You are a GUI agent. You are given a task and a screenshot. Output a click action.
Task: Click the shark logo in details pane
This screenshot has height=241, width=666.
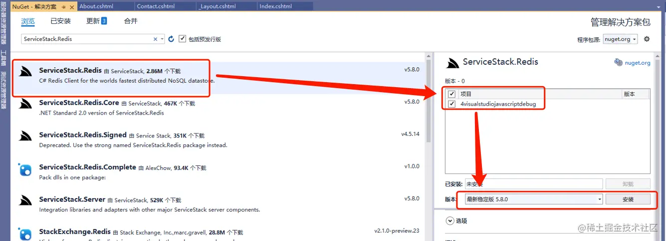coord(452,63)
